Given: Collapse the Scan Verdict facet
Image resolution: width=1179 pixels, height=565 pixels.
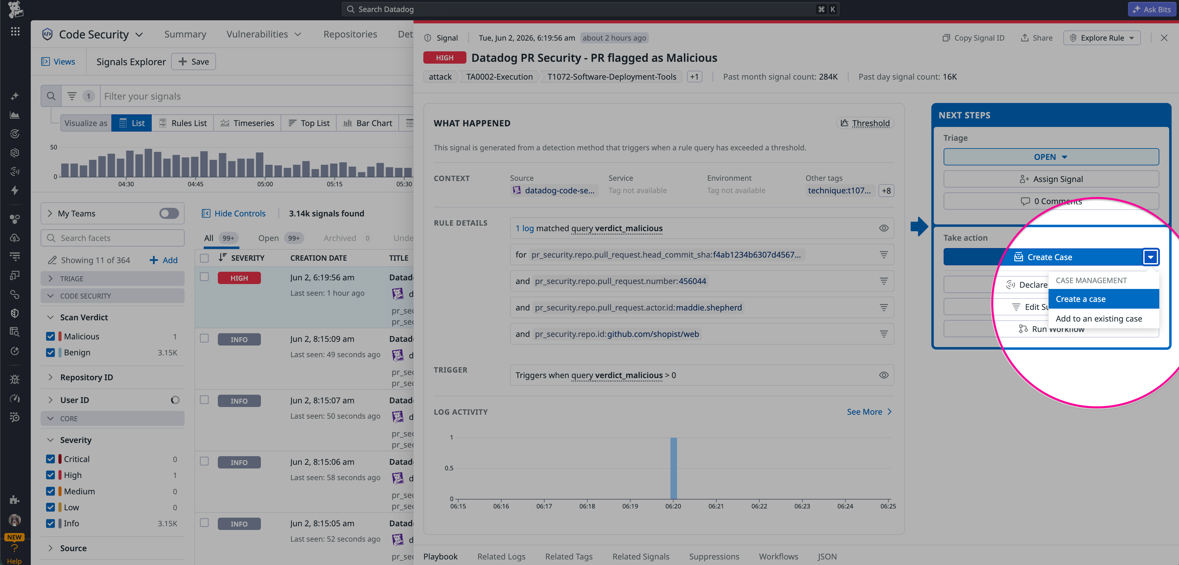Looking at the screenshot, I should point(50,317).
